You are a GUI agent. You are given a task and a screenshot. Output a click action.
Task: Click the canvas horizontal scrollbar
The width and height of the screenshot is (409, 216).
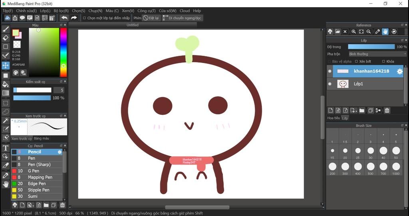coord(197,207)
